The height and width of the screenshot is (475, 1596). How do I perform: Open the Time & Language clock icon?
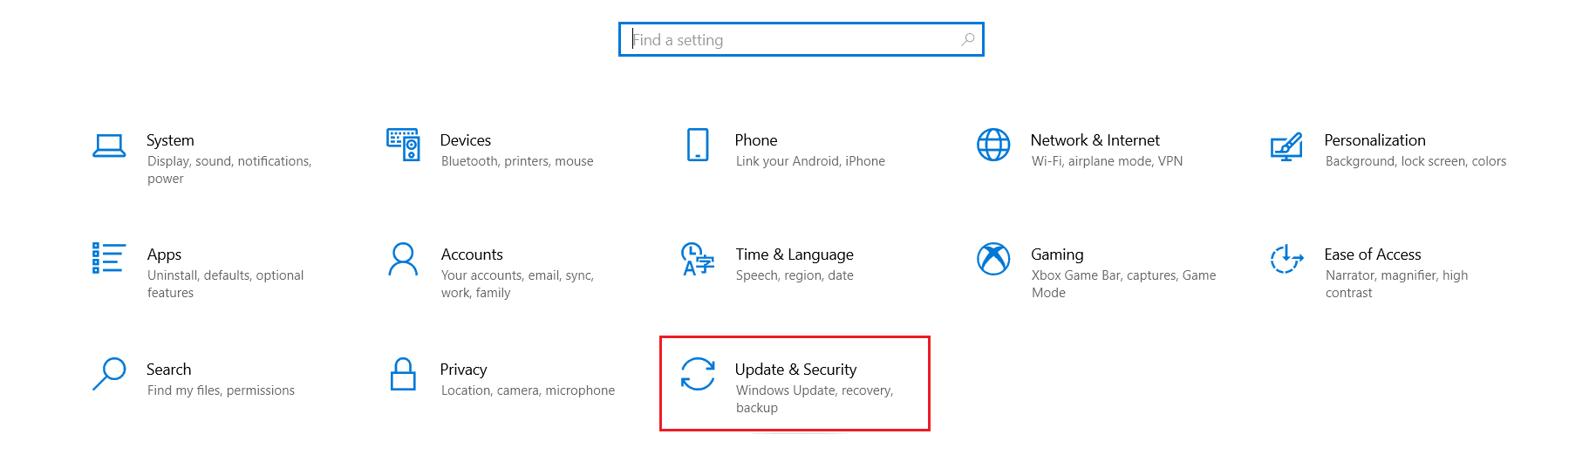[x=698, y=259]
